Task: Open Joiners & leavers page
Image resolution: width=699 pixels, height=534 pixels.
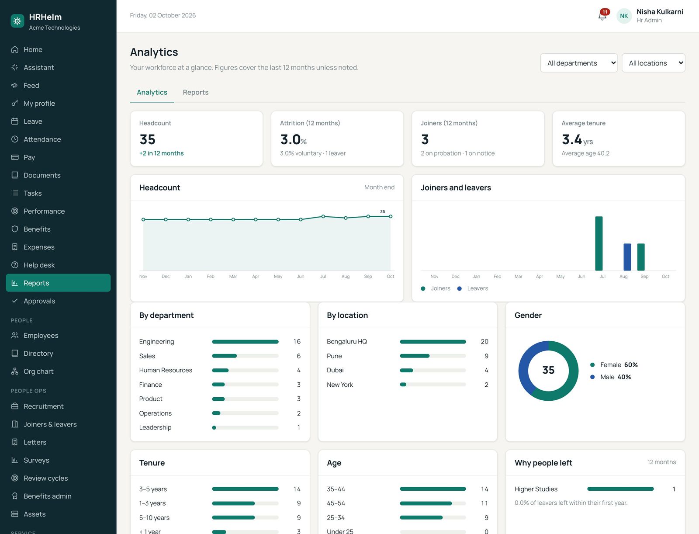Action: 58,424
